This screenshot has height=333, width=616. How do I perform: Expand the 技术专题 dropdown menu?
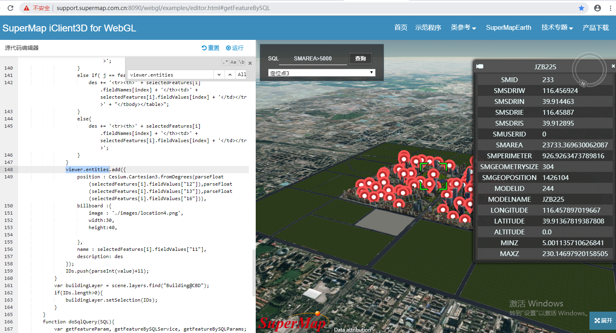[x=557, y=27]
